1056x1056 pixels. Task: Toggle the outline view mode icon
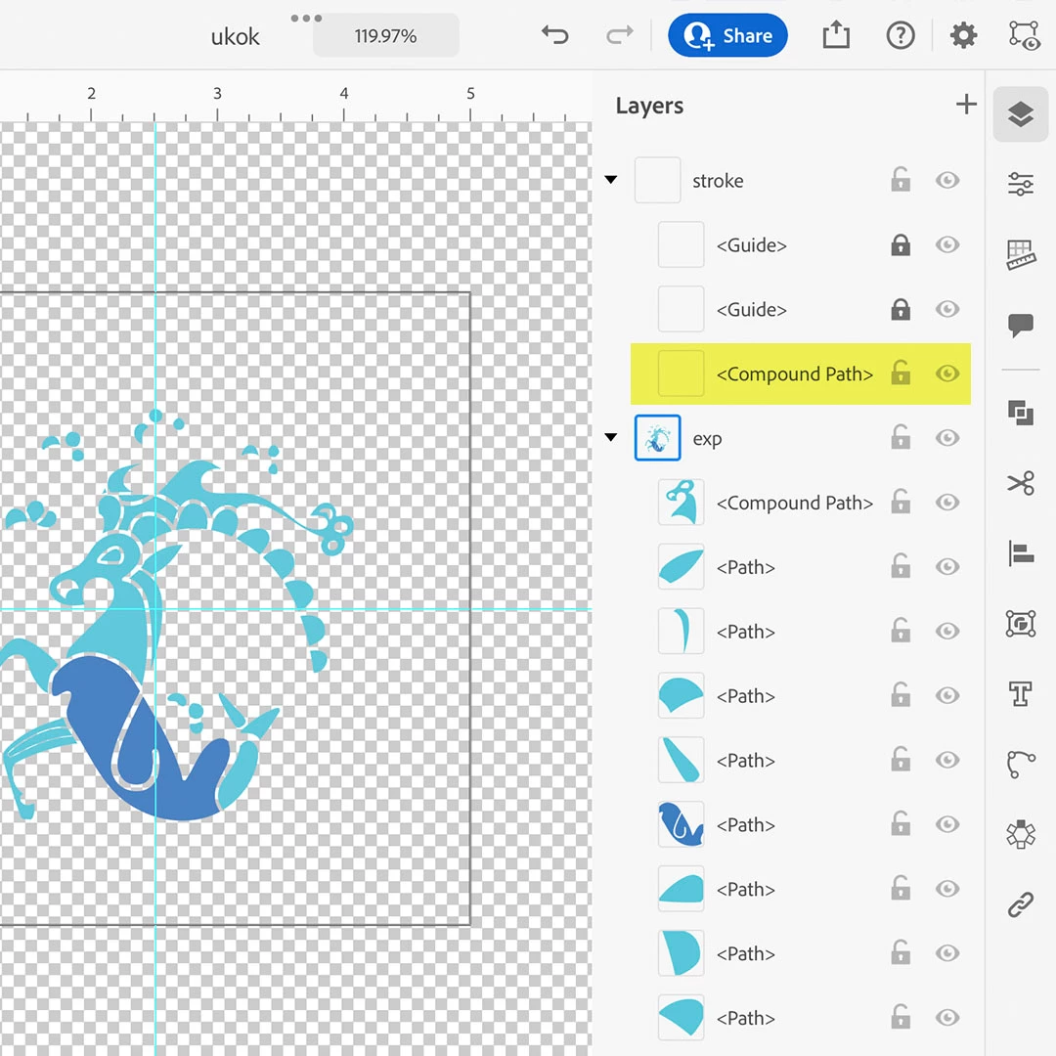tap(1024, 35)
